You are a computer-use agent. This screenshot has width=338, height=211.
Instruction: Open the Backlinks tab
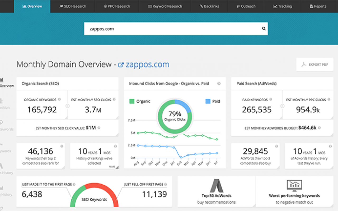209,6
